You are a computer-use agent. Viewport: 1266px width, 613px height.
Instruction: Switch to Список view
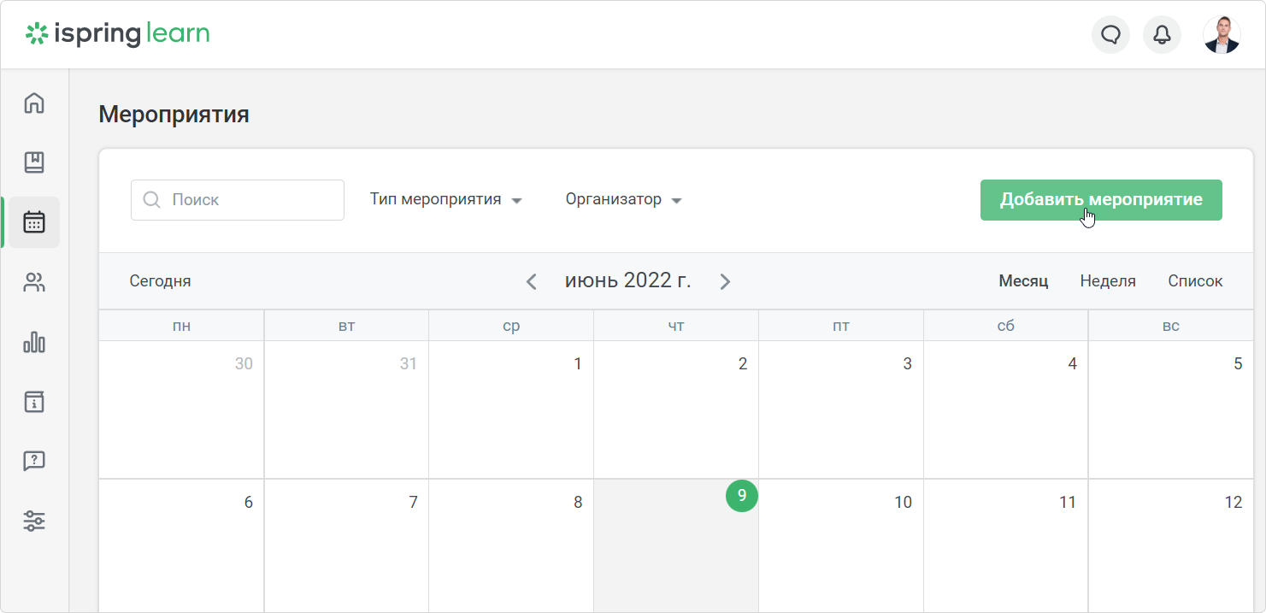coord(1195,281)
